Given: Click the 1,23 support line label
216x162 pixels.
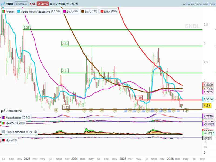Looking at the screenshot, I should click(x=66, y=107).
